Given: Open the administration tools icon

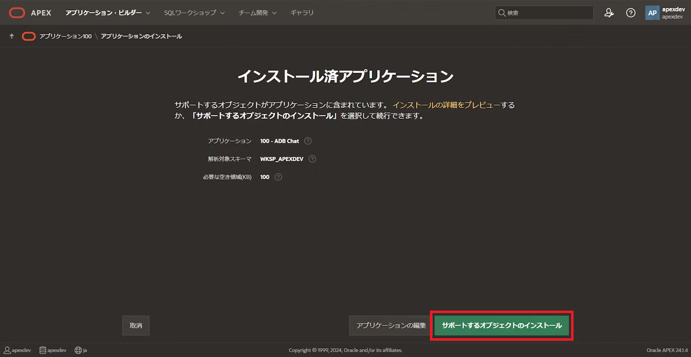Looking at the screenshot, I should pyautogui.click(x=609, y=12).
